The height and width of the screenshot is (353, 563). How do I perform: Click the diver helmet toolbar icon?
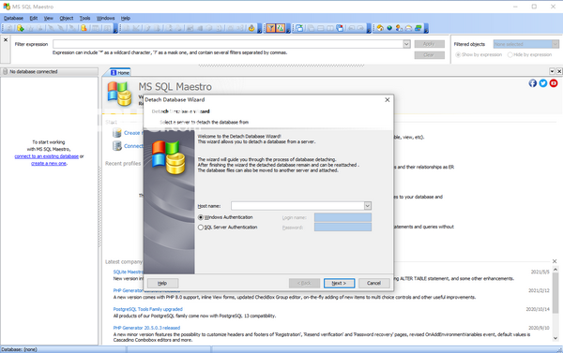251,28
